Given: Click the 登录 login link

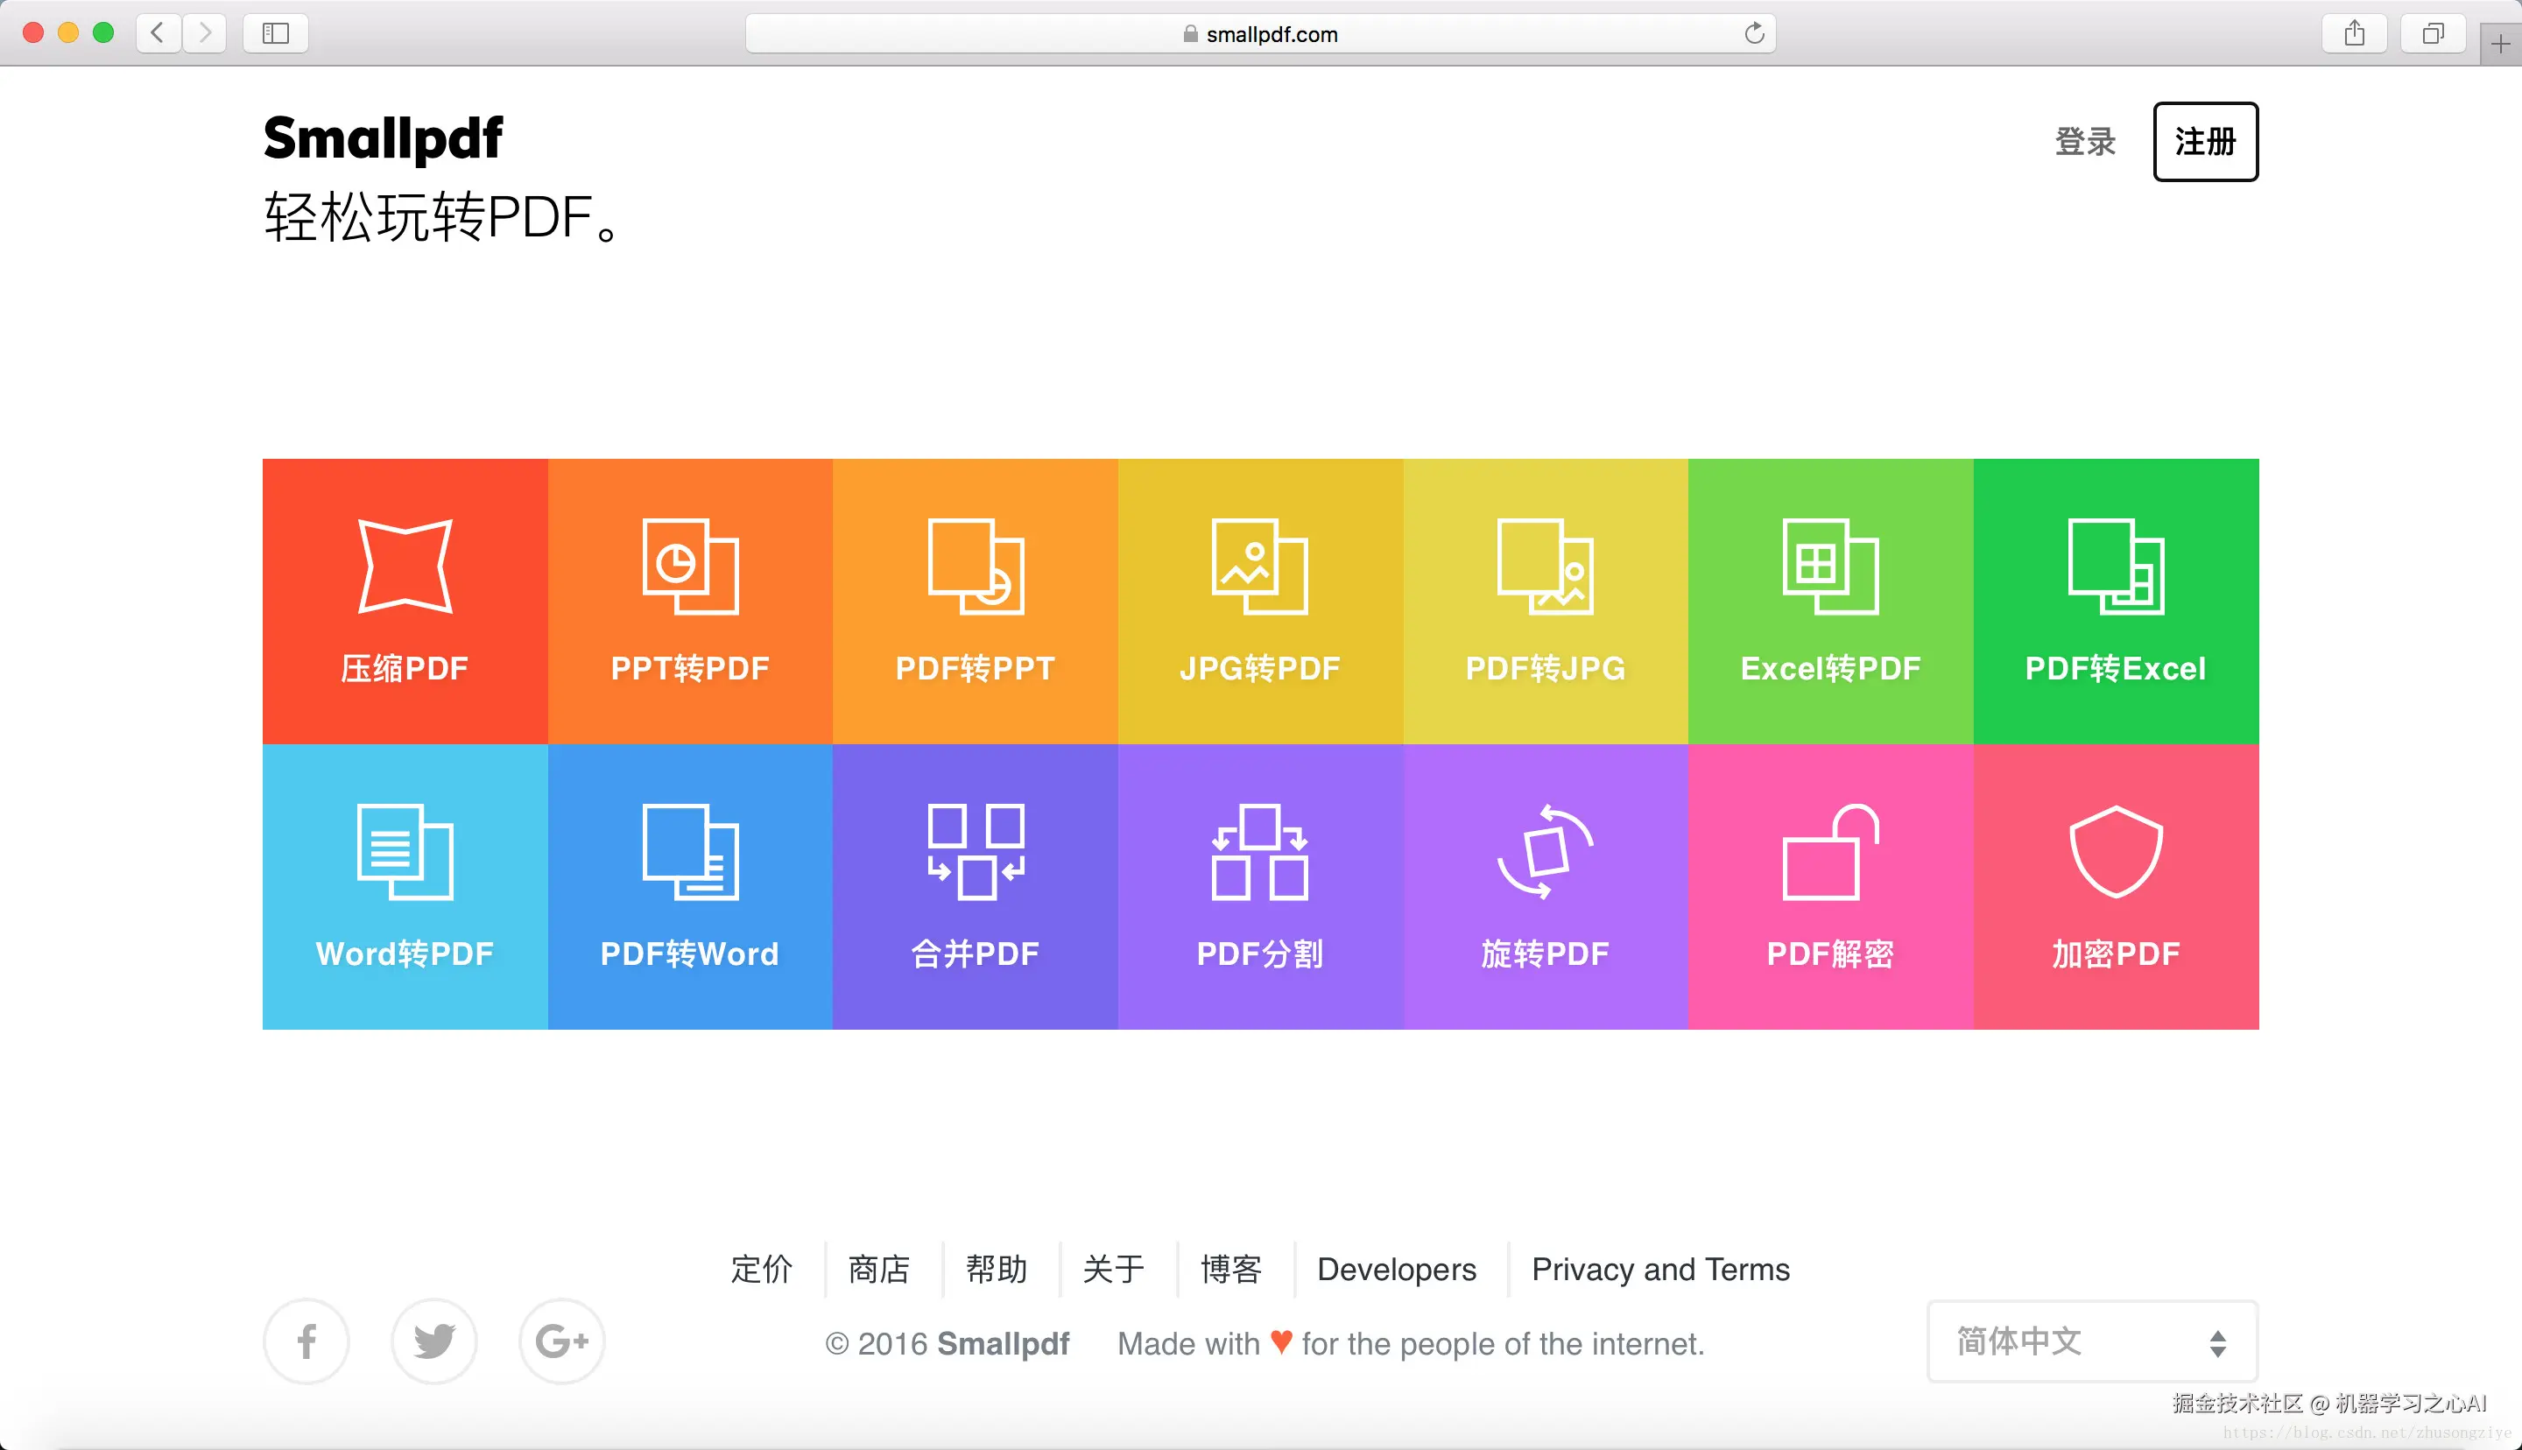Looking at the screenshot, I should point(2085,142).
